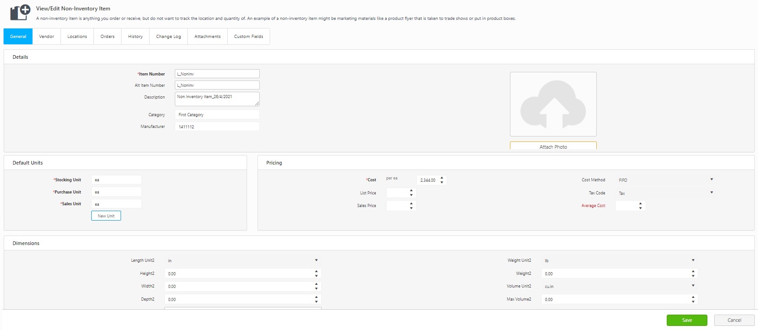This screenshot has height=330, width=758.
Task: Increase Sales Price using up arrow
Action: tap(411, 203)
